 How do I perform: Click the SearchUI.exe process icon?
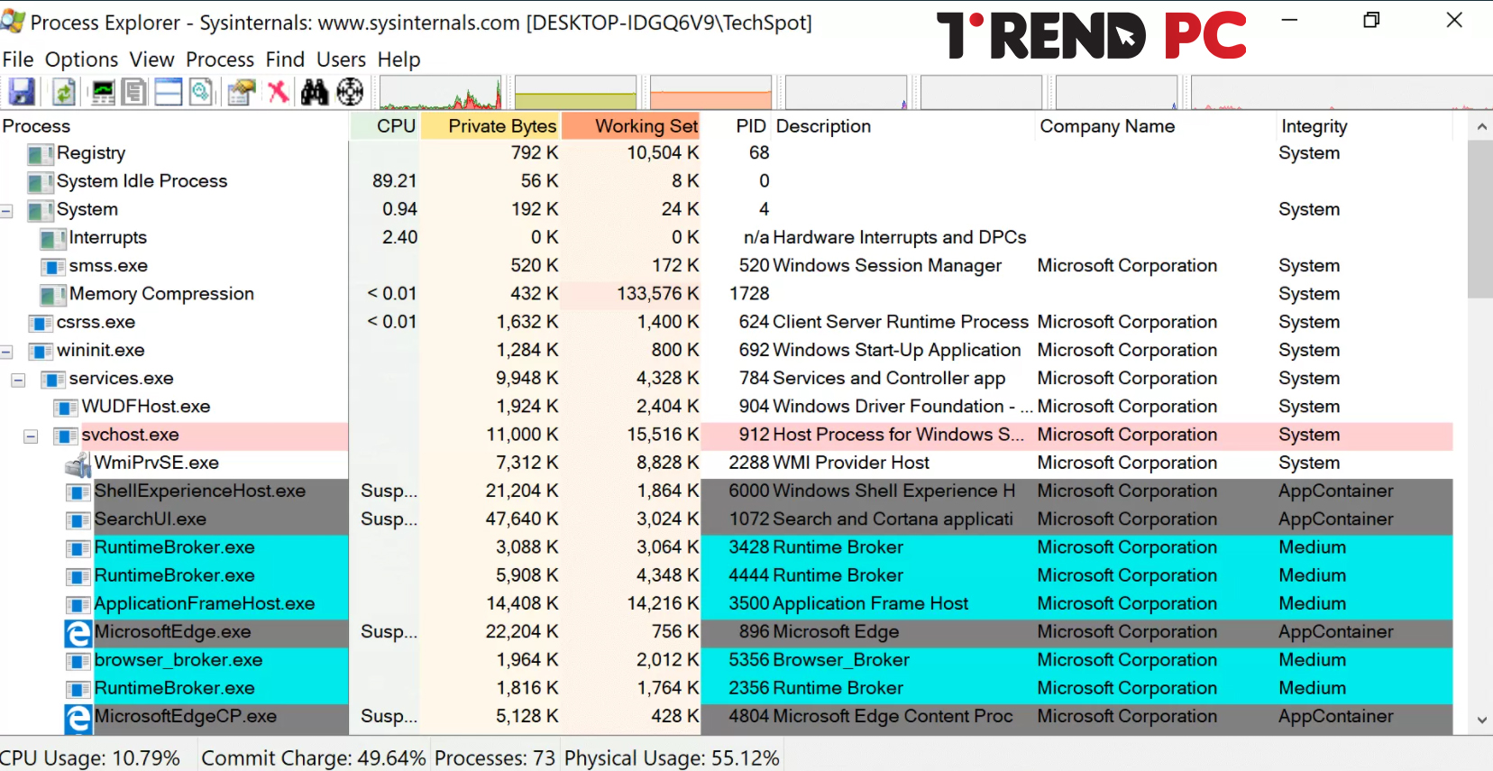(x=78, y=520)
